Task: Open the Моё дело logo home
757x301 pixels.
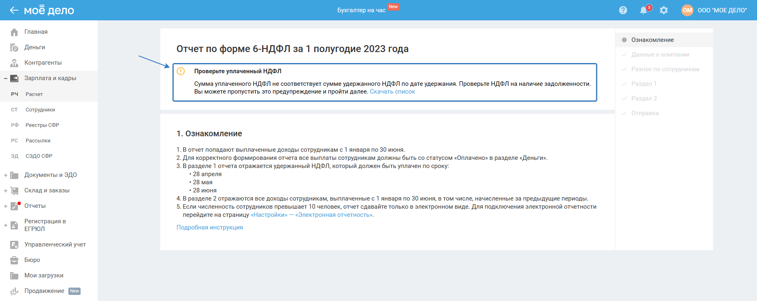Action: [49, 10]
